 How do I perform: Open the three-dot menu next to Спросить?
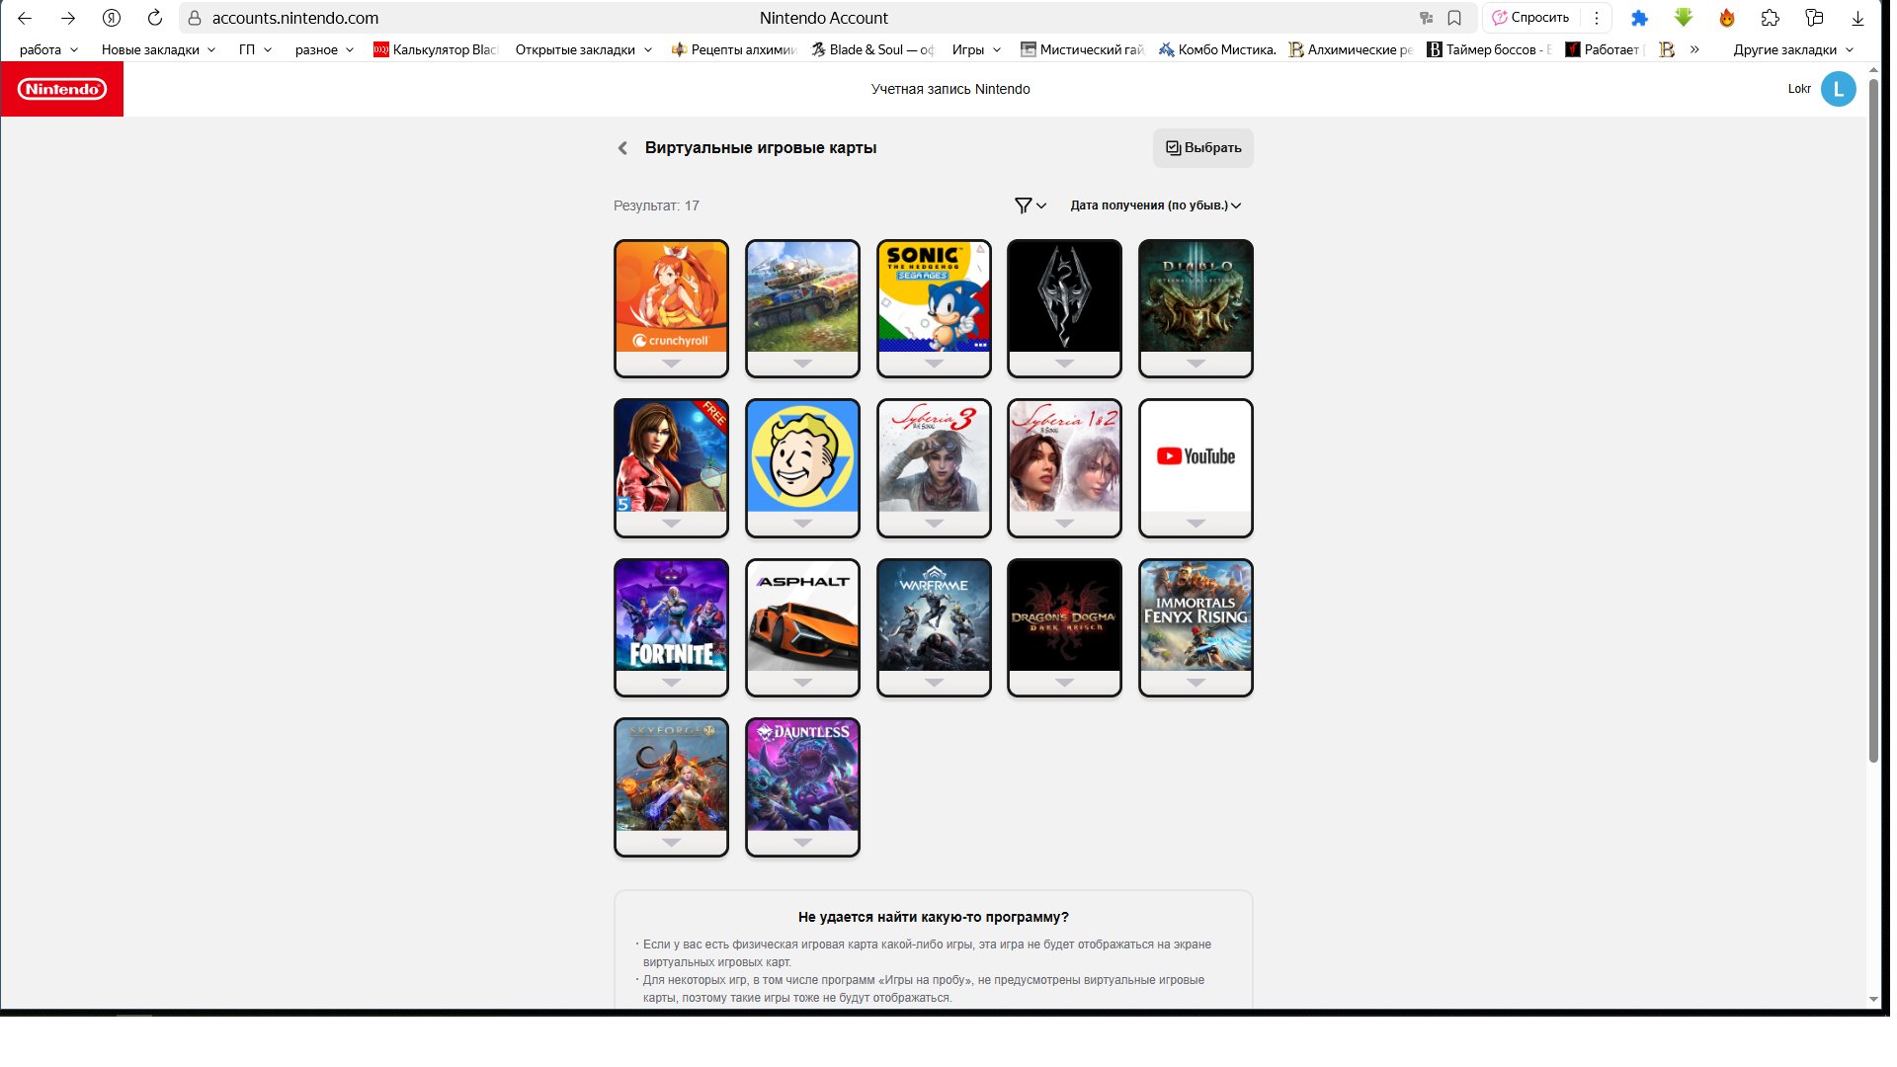click(1596, 18)
